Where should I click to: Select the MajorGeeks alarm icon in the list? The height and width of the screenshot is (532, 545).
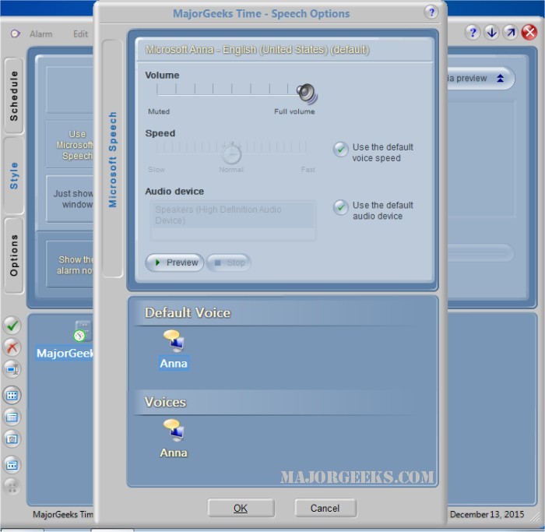[x=83, y=331]
